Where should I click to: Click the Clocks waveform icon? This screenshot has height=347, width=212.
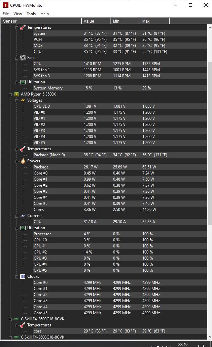(x=23, y=276)
